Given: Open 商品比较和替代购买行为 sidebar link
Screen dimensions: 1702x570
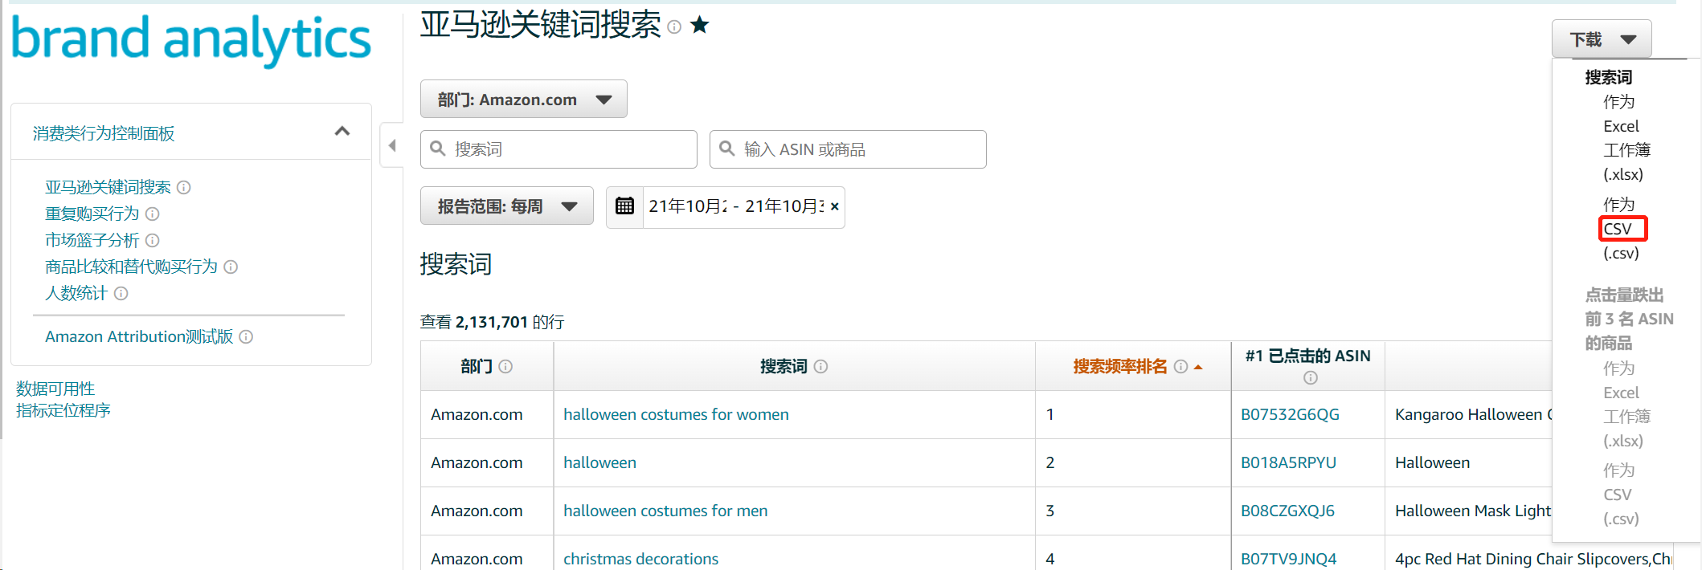Looking at the screenshot, I should (x=131, y=267).
